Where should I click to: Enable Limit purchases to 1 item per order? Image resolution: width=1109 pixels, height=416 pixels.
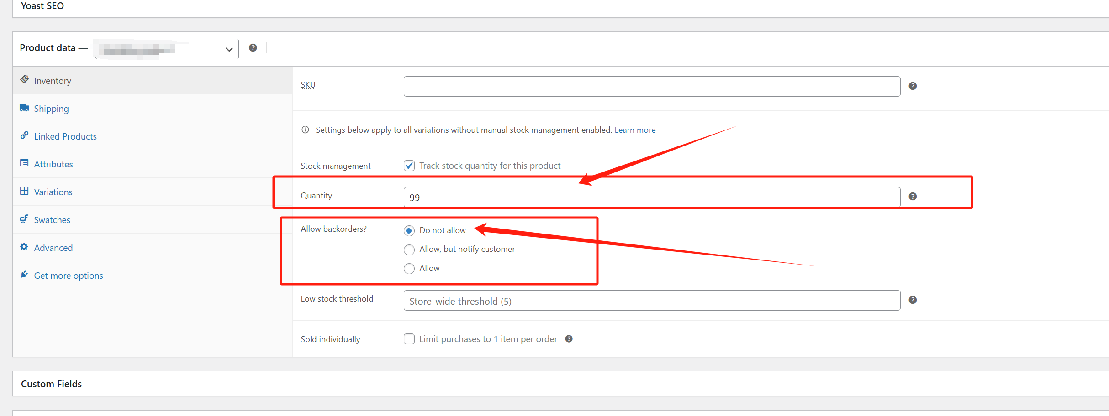pos(409,339)
